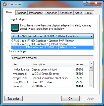Open the Settings tab
The height and width of the screenshot is (106, 104).
tap(21, 13)
